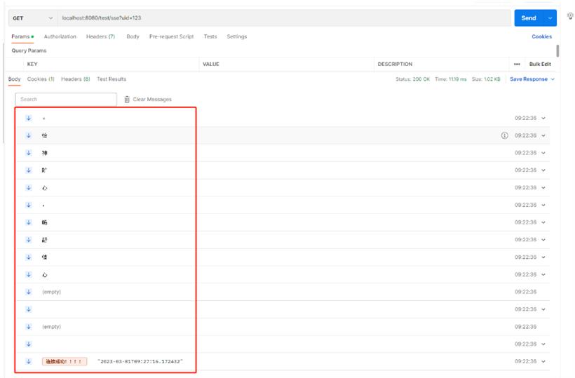Select the response Body tab
Image resolution: width=575 pixels, height=378 pixels.
tap(14, 79)
